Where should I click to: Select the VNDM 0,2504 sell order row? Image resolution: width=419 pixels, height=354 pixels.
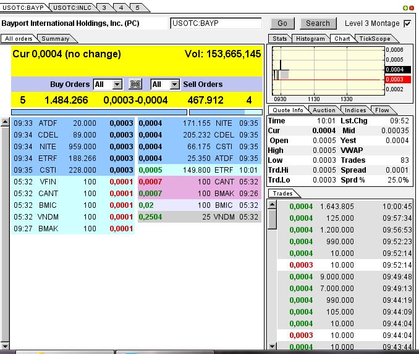point(200,217)
